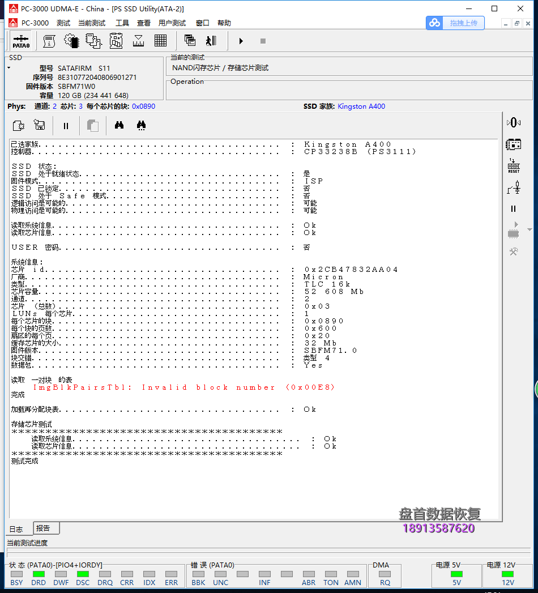This screenshot has width=538, height=593.
Task: Click the copy log icon
Action: (x=93, y=126)
